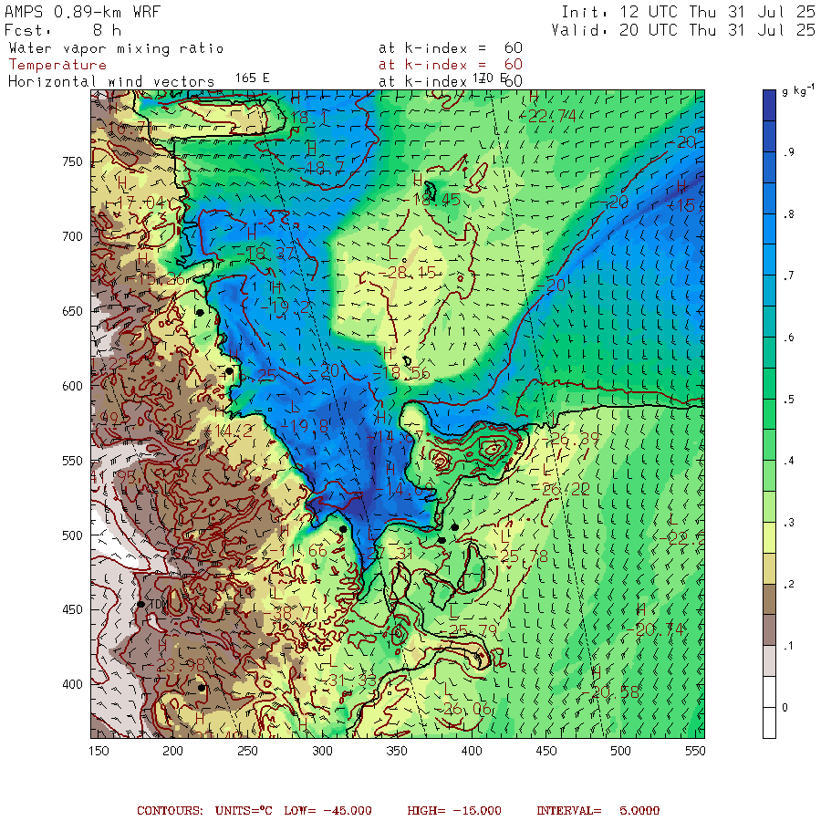Screen dimensions: 821x821
Task: Click the '-18.37' temperature high value
Action: 266,254
